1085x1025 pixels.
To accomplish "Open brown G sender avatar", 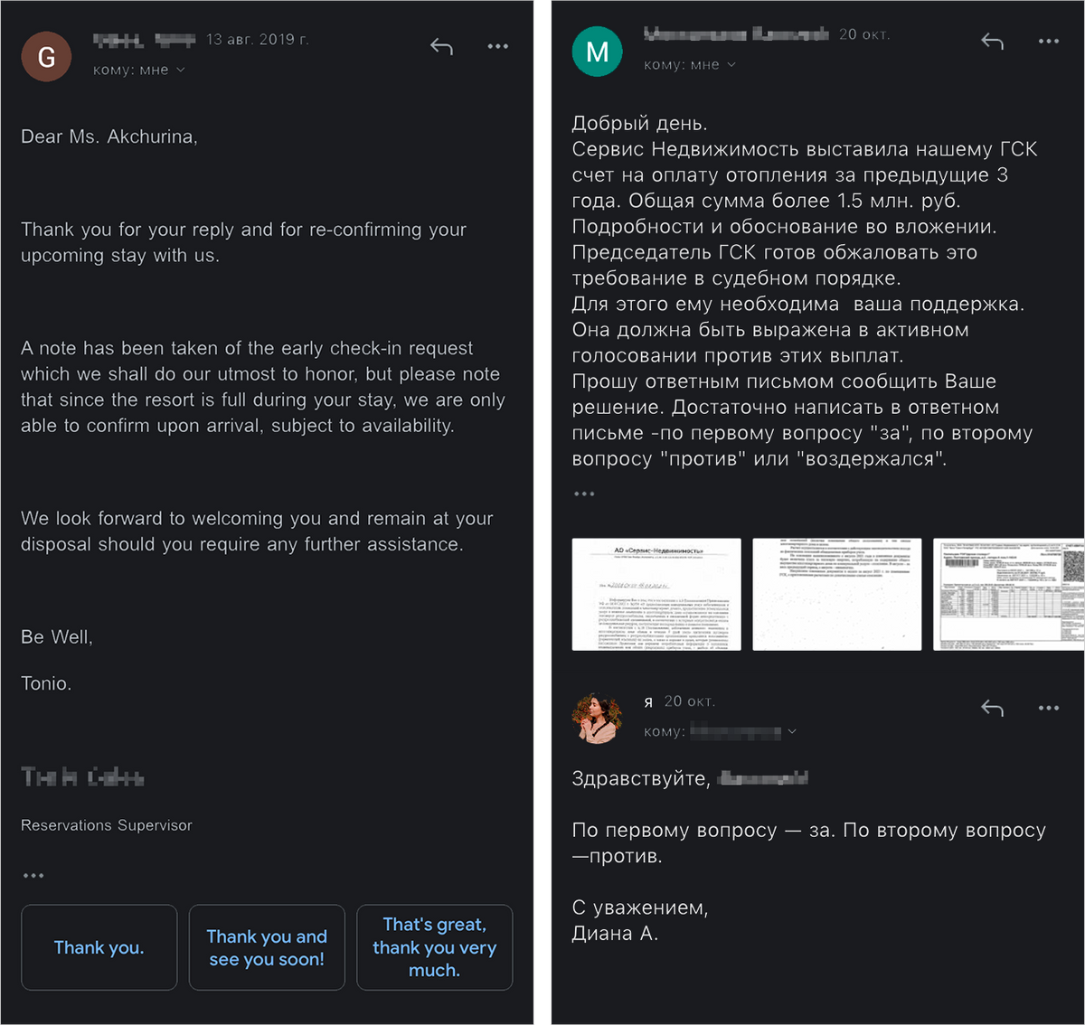I will [x=46, y=56].
